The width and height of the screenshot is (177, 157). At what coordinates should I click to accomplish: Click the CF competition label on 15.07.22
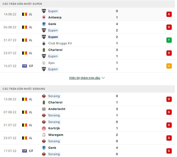[x=31, y=66]
